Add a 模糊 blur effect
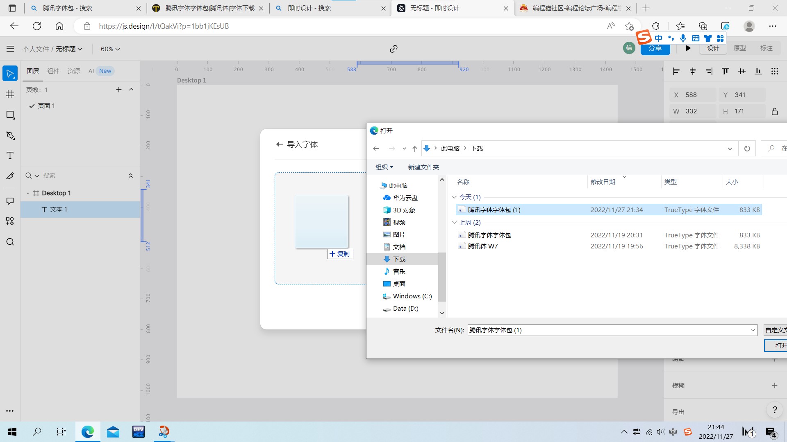The width and height of the screenshot is (787, 442). coord(775,386)
